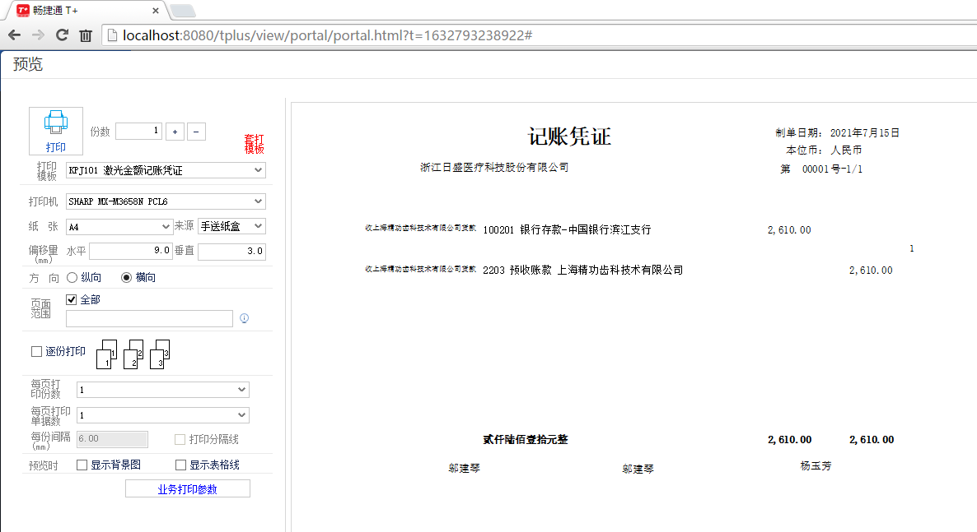Click the 份数 copies input field
The height and width of the screenshot is (532, 977).
coord(139,131)
